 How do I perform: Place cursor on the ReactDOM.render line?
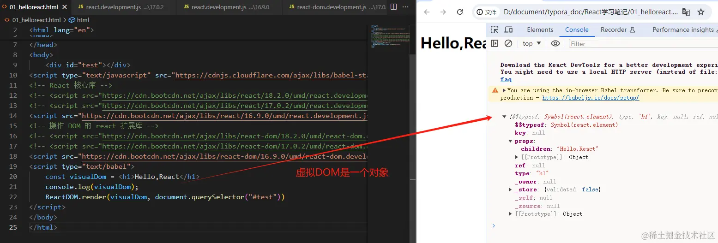point(165,197)
